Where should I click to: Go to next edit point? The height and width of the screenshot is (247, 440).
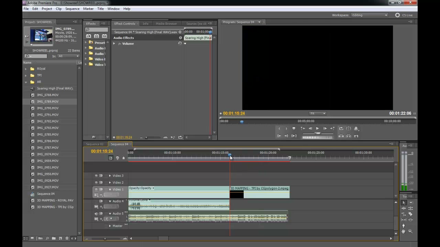(332, 128)
